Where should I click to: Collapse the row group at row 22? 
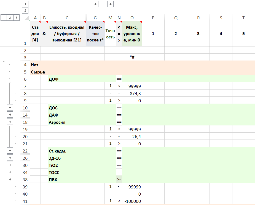(x=10, y=151)
